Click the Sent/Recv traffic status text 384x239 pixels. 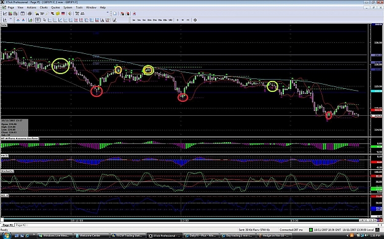point(254,230)
